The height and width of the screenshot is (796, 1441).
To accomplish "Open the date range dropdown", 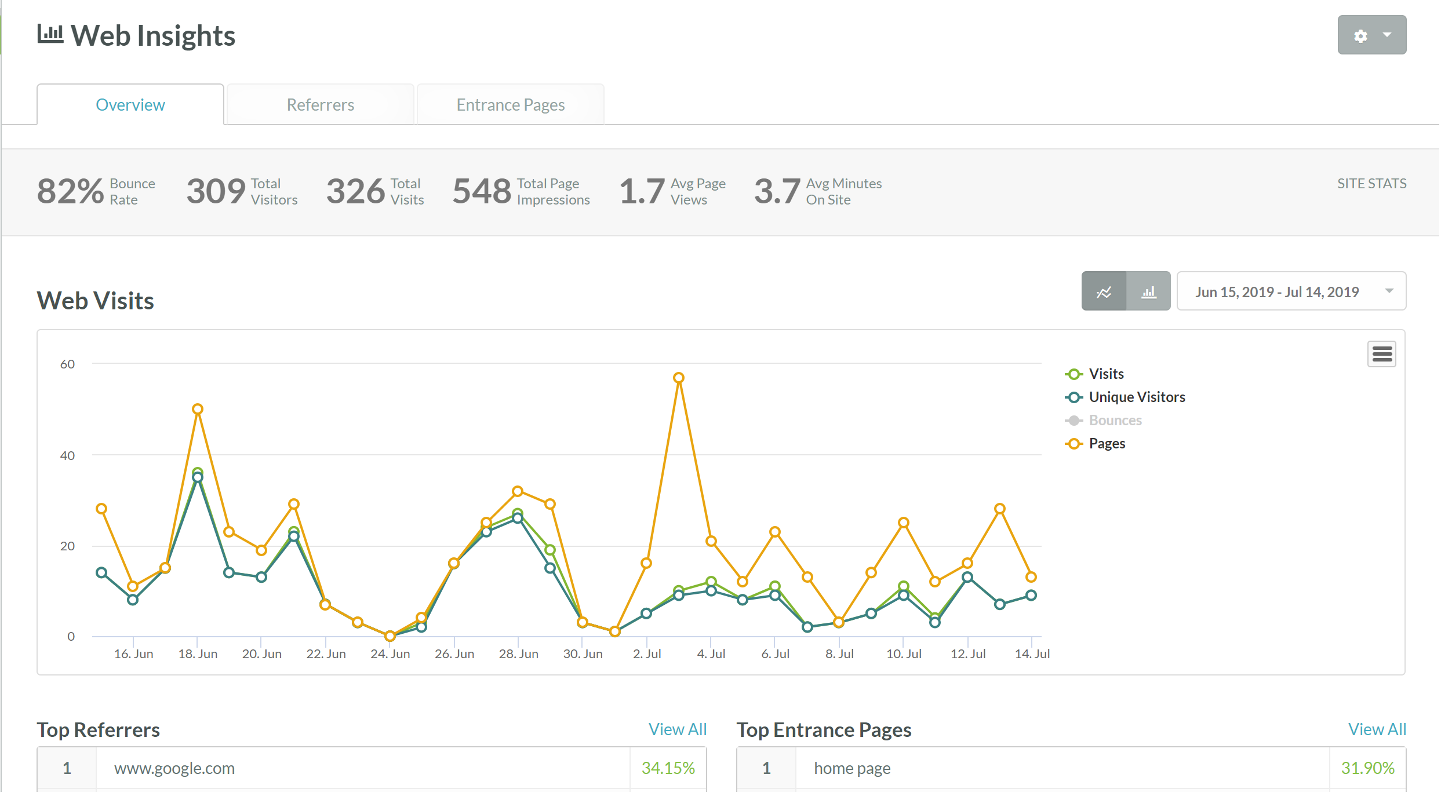I will (x=1276, y=292).
